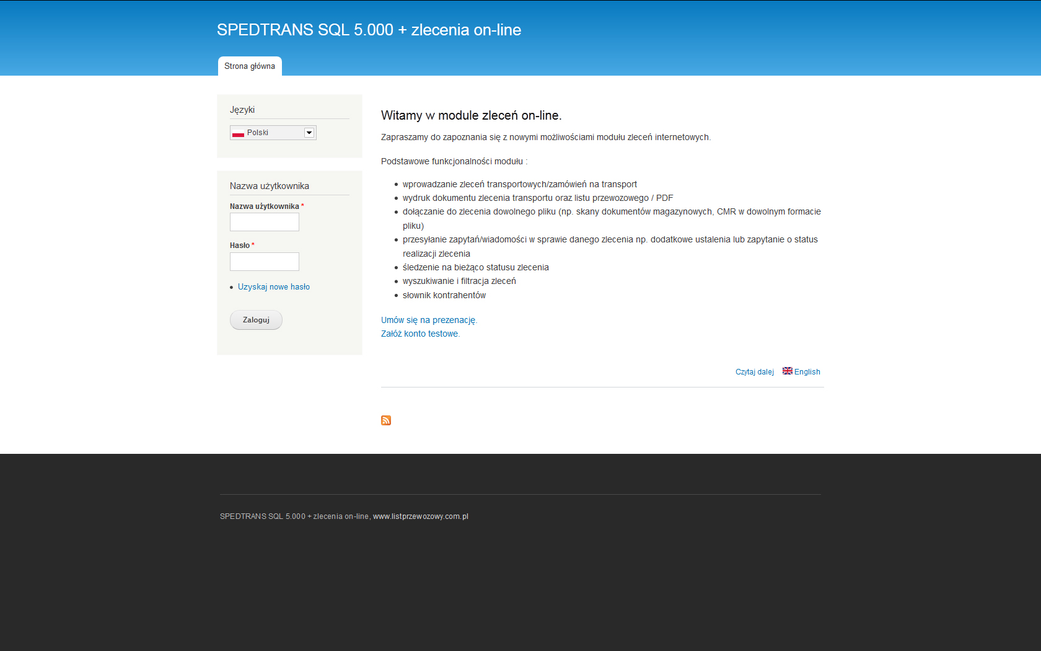Viewport: 1041px width, 651px height.
Task: Click the text 'wyszukiwanie i filtracja zleceń'
Action: point(459,281)
